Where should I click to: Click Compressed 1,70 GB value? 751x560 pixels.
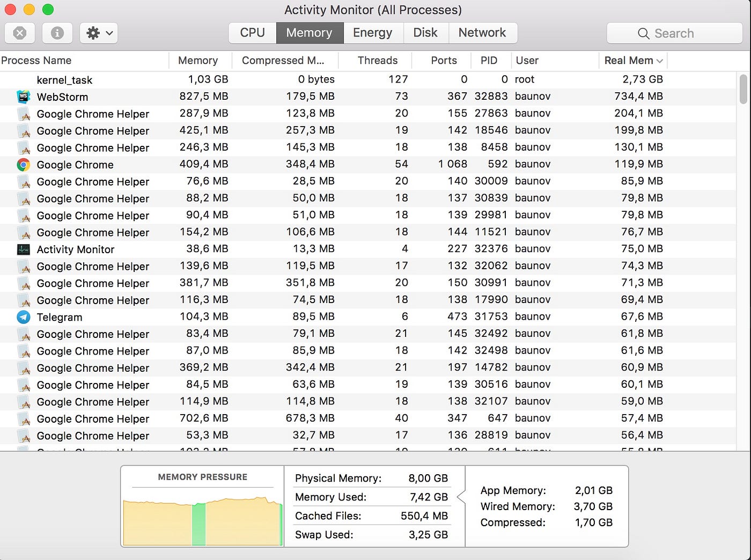(594, 522)
